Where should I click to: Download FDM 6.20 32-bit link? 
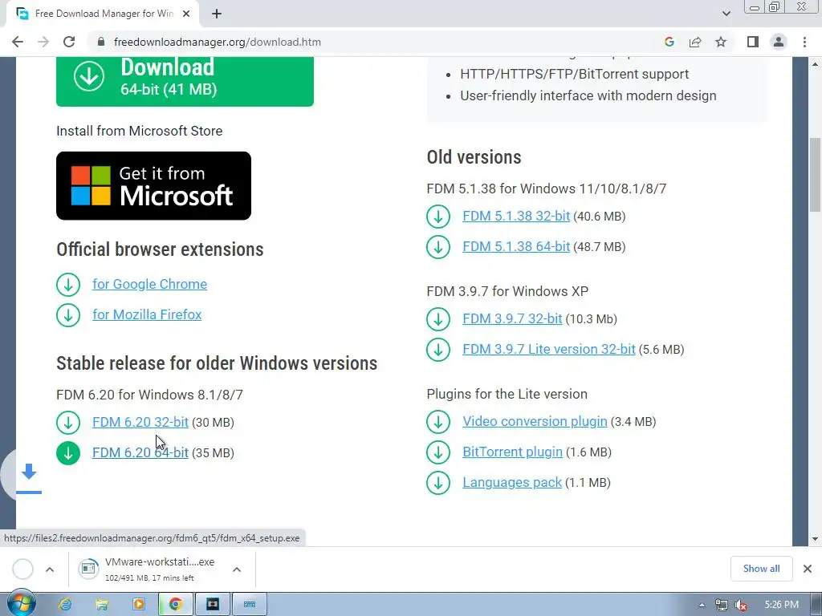pyautogui.click(x=140, y=422)
